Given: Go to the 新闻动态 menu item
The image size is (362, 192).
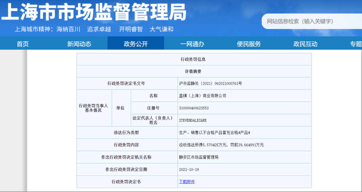Looking at the screenshot, I should pos(79,44).
